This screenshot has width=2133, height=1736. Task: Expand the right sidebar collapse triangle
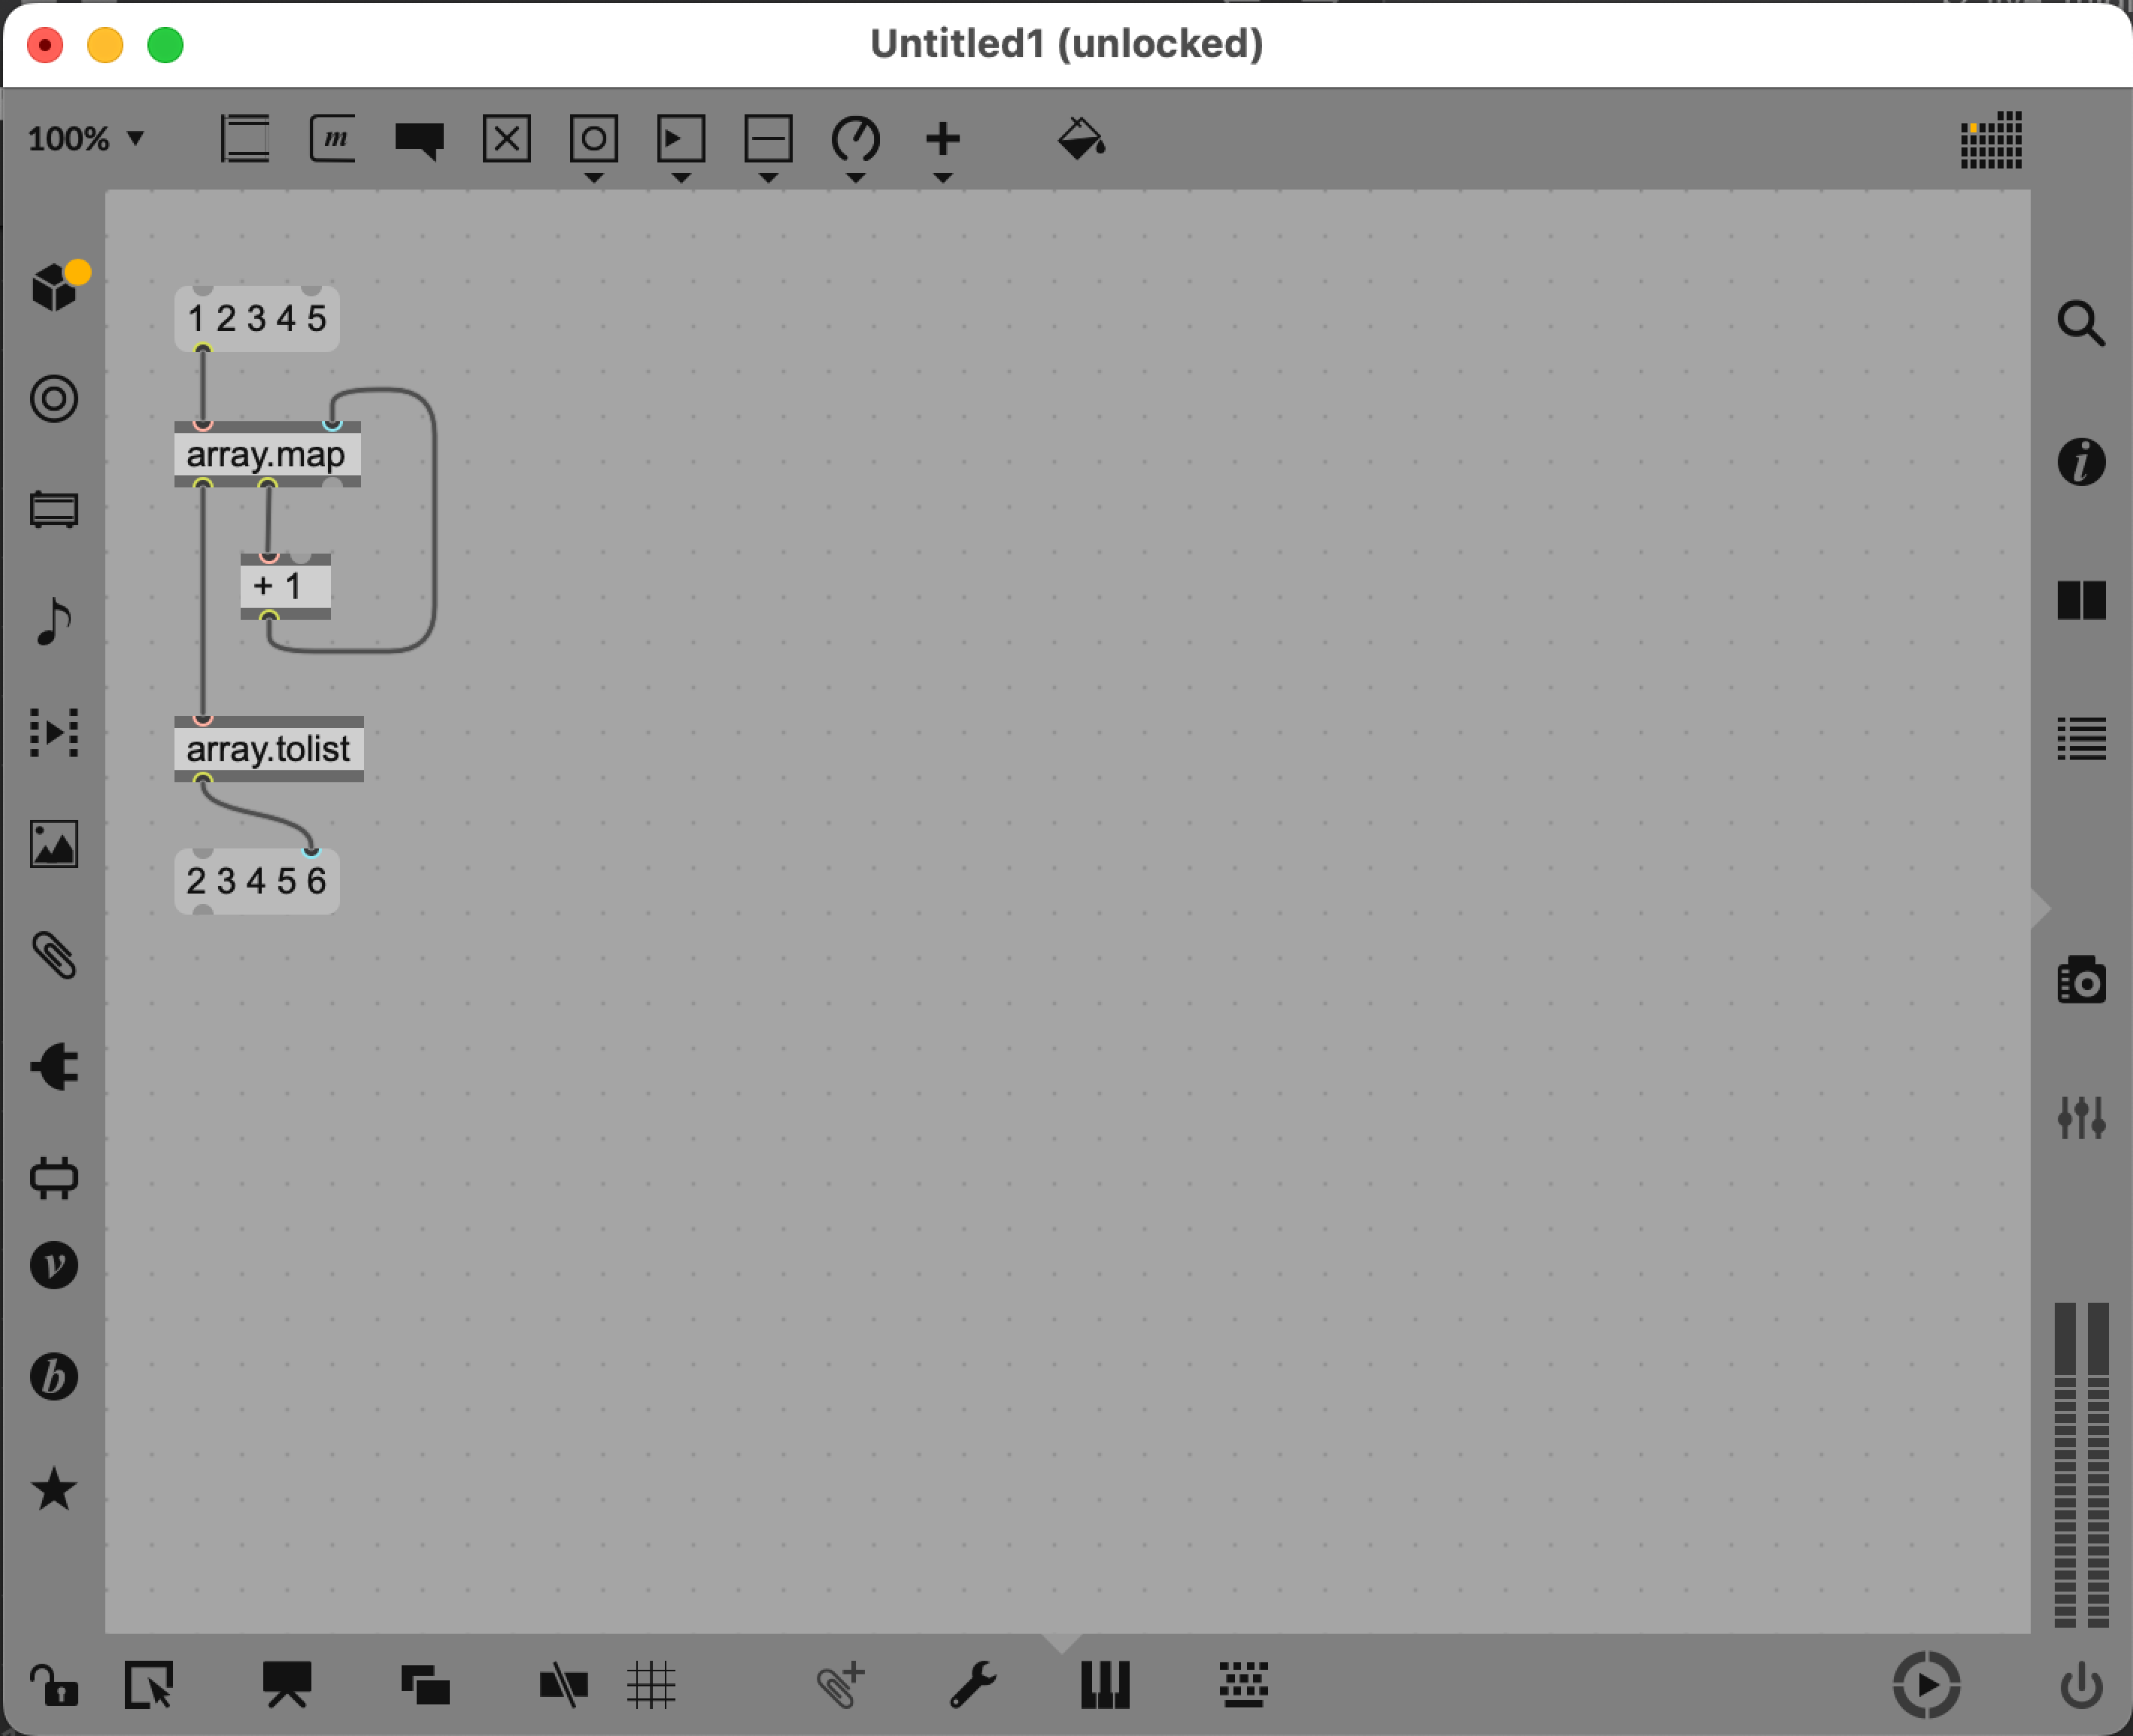coord(2040,909)
